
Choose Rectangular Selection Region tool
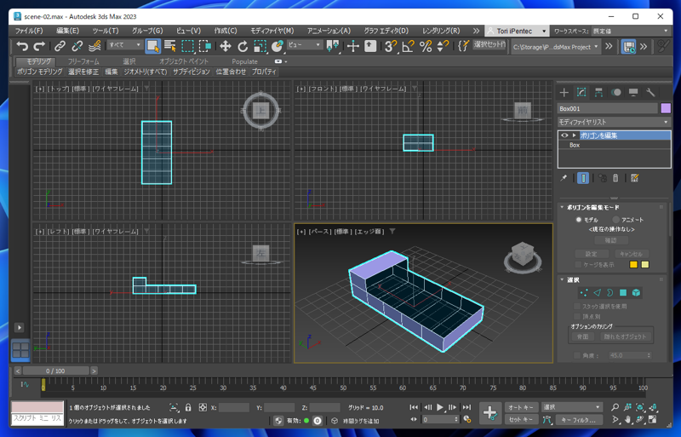(187, 46)
